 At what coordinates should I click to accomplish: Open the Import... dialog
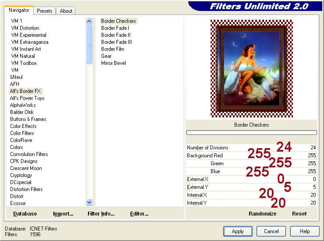coord(63,214)
